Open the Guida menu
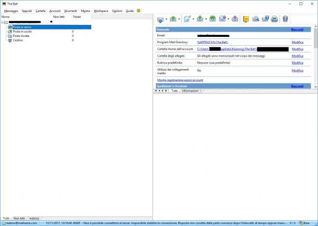Viewport: 318px width, 226px height. [x=129, y=11]
